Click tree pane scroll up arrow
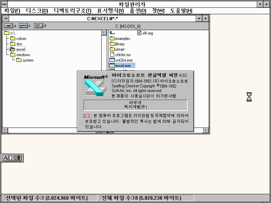The height and width of the screenshot is (203, 271). click(104, 32)
